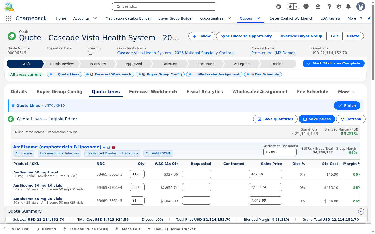Add this page to favorites with the star
Screen dimensions: 375x234
[x=290, y=6]
